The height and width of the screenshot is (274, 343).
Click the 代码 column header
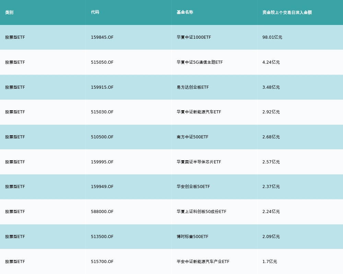click(x=95, y=12)
